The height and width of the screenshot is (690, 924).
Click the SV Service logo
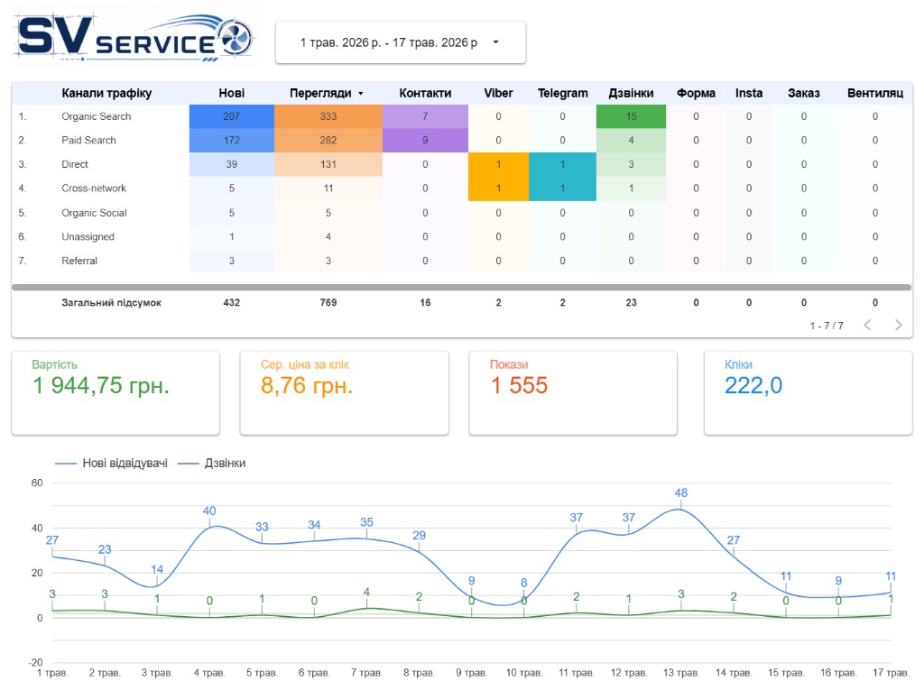(x=136, y=37)
